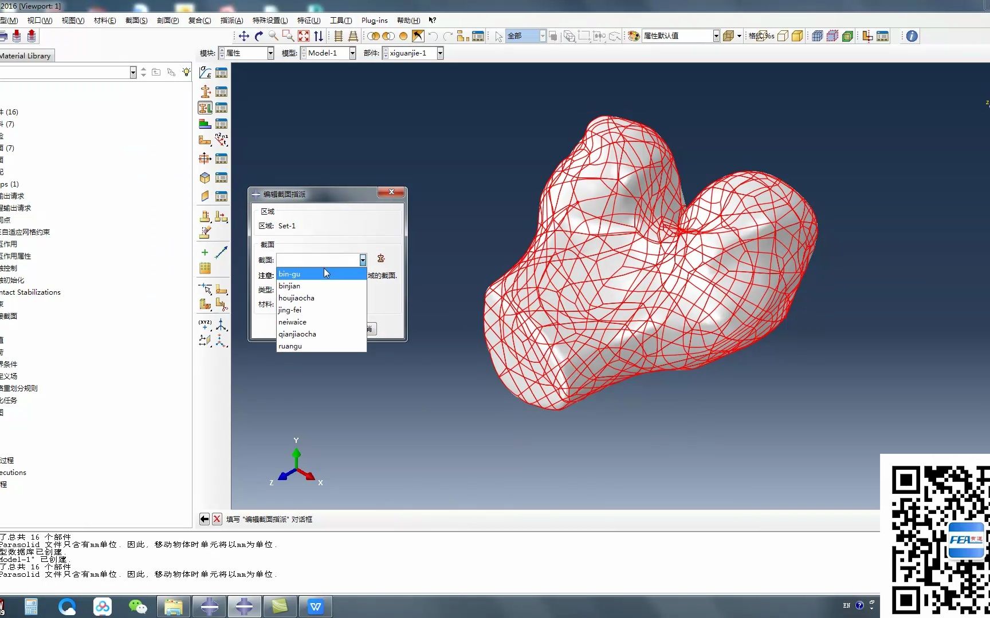Viewport: 990px width, 618px height.
Task: Select the Pan View tool
Action: (x=243, y=36)
